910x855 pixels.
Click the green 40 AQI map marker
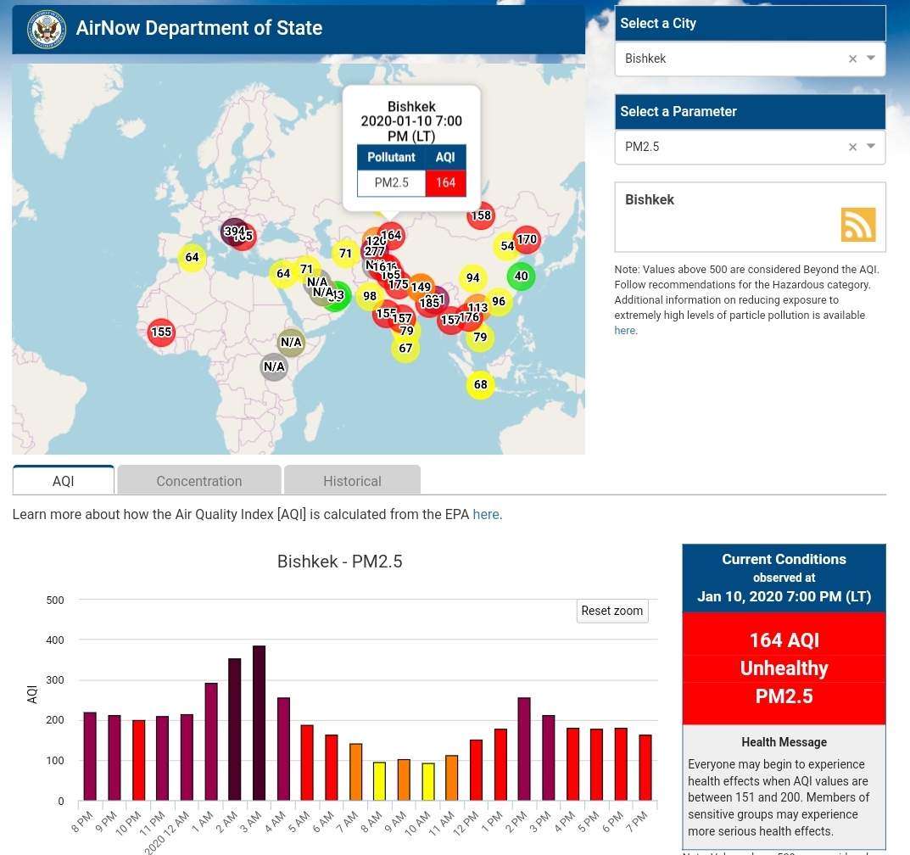[521, 276]
